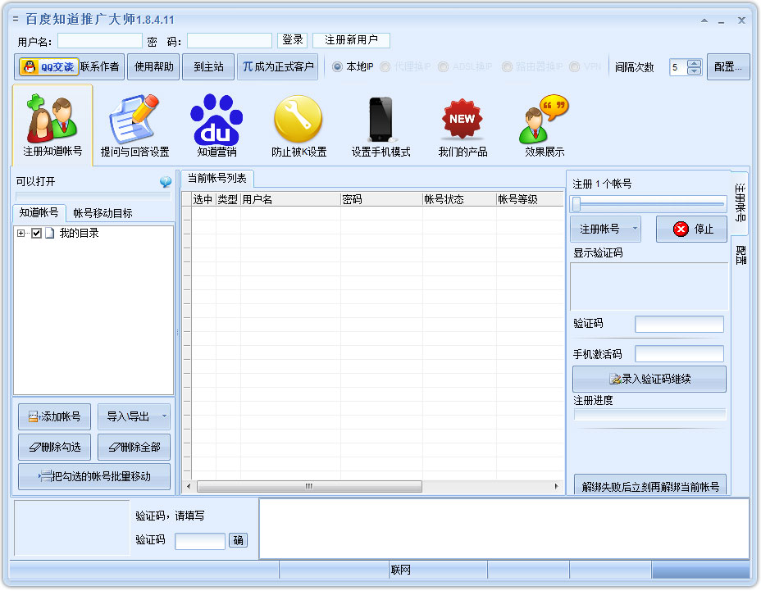761x591 pixels.
Task: Open 防止被K设置 wrench icon
Action: pyautogui.click(x=298, y=125)
